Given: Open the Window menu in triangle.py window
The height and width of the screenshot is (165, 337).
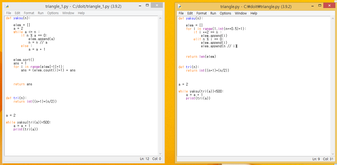Looking at the screenshot, I should click(x=241, y=13).
